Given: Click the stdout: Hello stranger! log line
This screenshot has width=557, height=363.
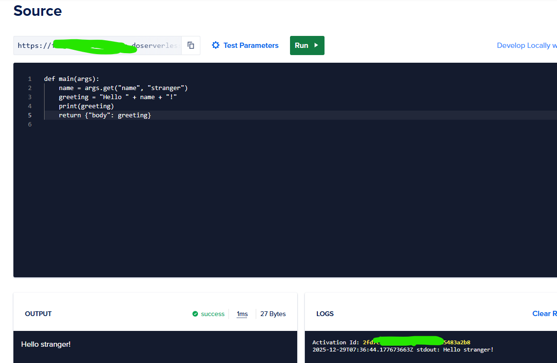Looking at the screenshot, I should pos(403,350).
